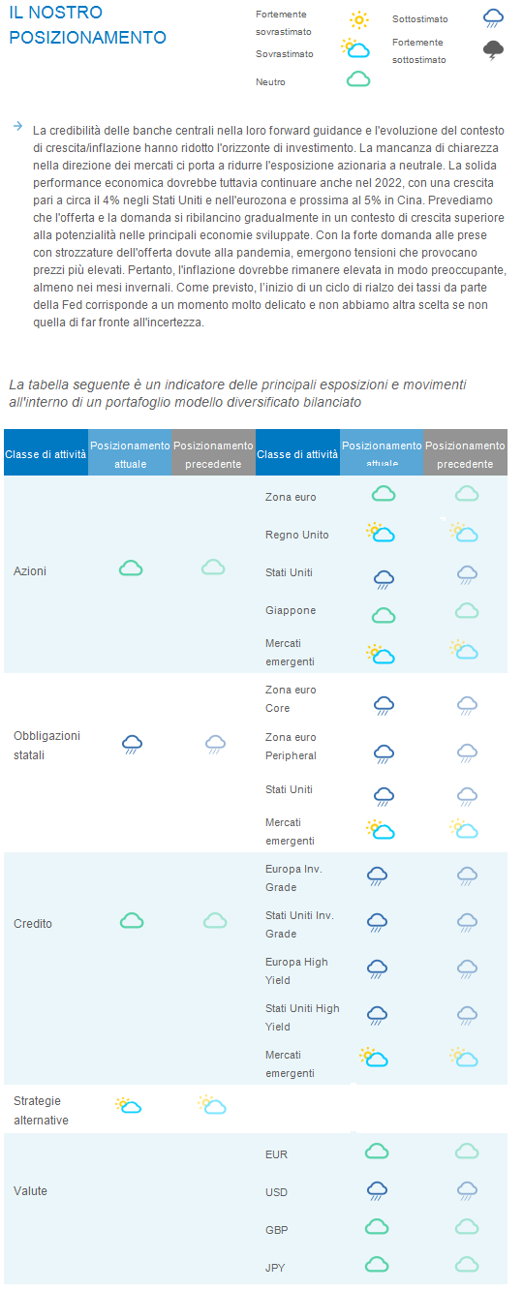Click the Sottostimato rain cloud legend icon
This screenshot has height=1291, width=523.
click(x=494, y=17)
